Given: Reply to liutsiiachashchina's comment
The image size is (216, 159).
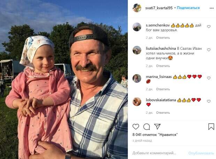Looking at the screenshot, I should [163, 66].
